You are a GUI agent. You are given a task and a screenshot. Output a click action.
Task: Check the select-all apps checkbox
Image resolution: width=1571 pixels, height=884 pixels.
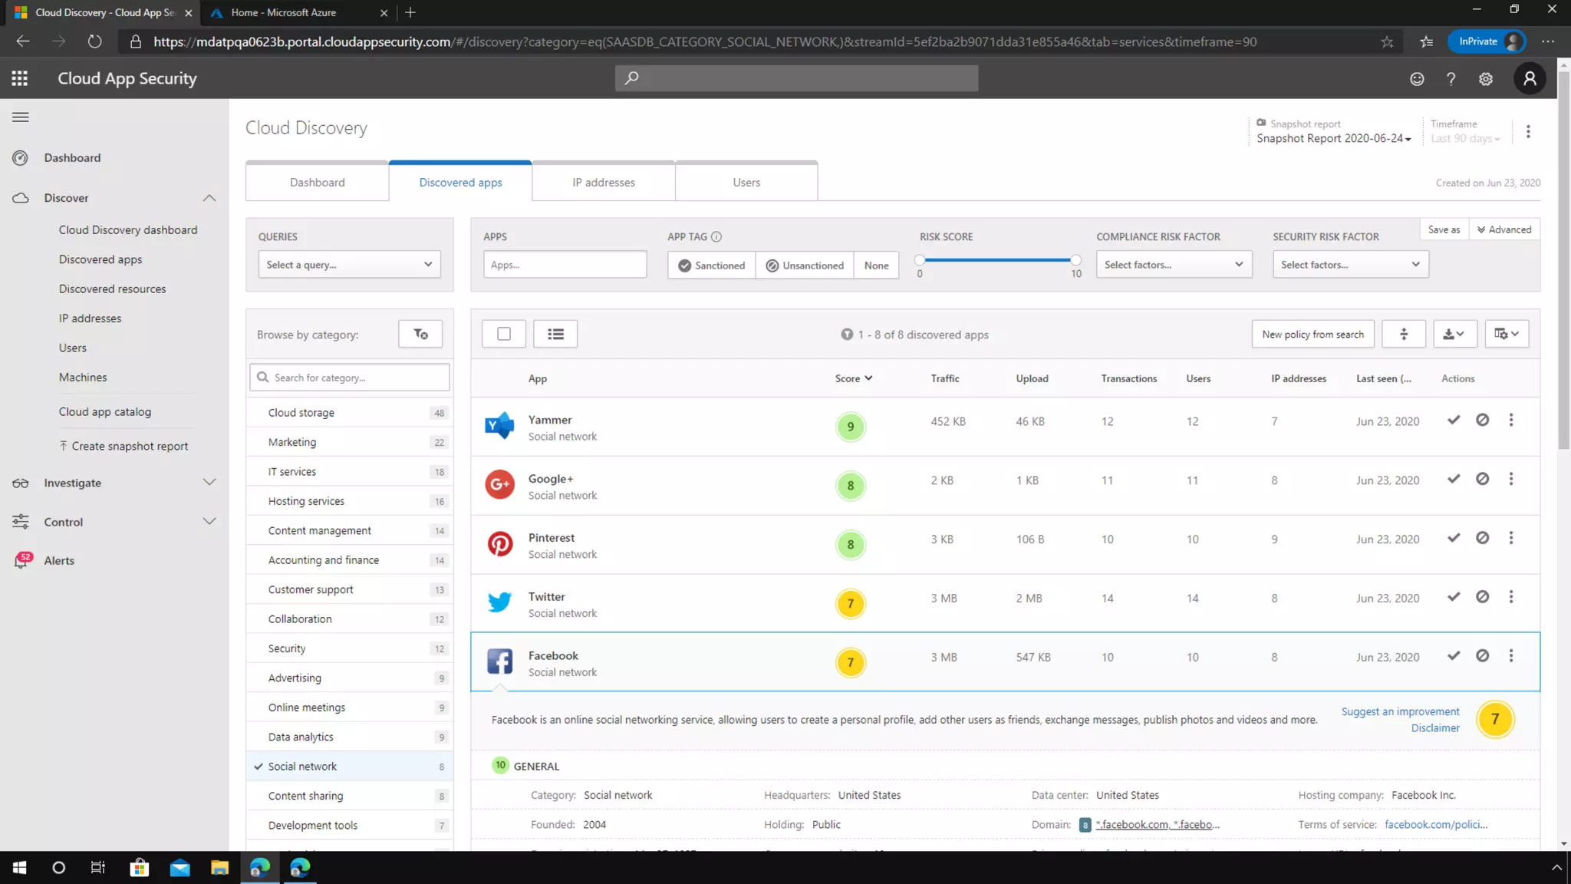(x=503, y=334)
